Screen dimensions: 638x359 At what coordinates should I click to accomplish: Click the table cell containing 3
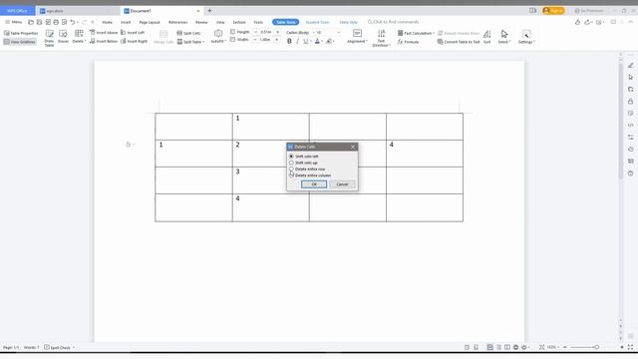point(270,180)
